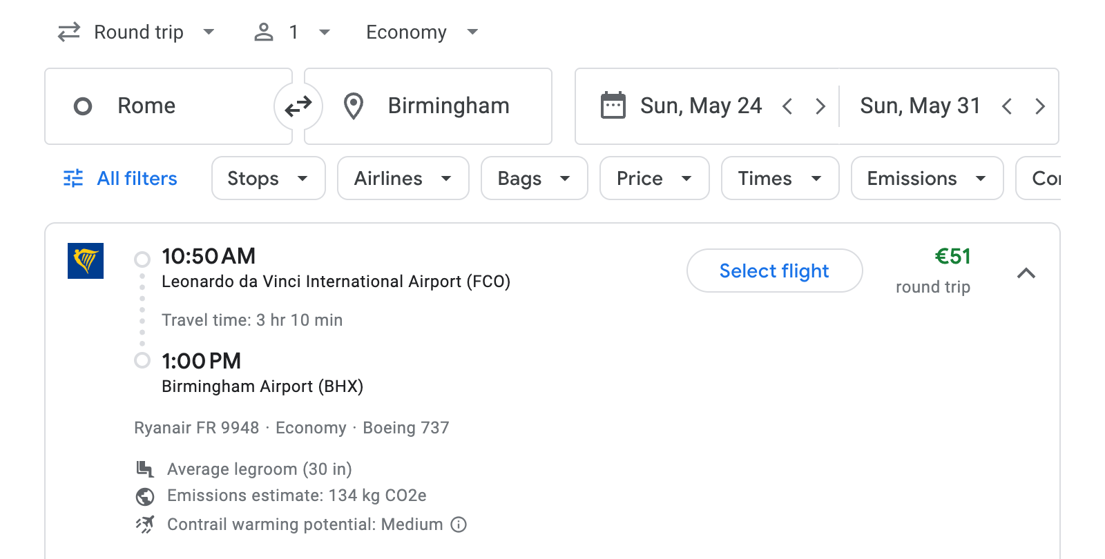Click the emissions estimate globe icon
The image size is (1105, 559).
click(x=144, y=496)
